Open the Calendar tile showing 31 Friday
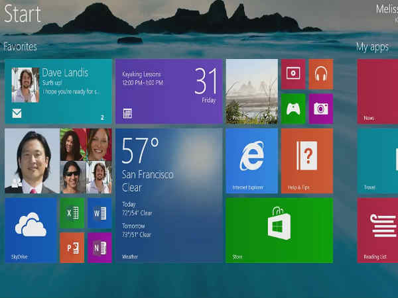This screenshot has height=298, width=398. [x=168, y=91]
